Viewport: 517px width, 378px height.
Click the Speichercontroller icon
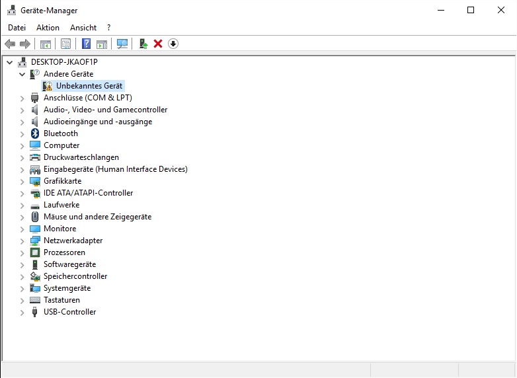pos(35,276)
